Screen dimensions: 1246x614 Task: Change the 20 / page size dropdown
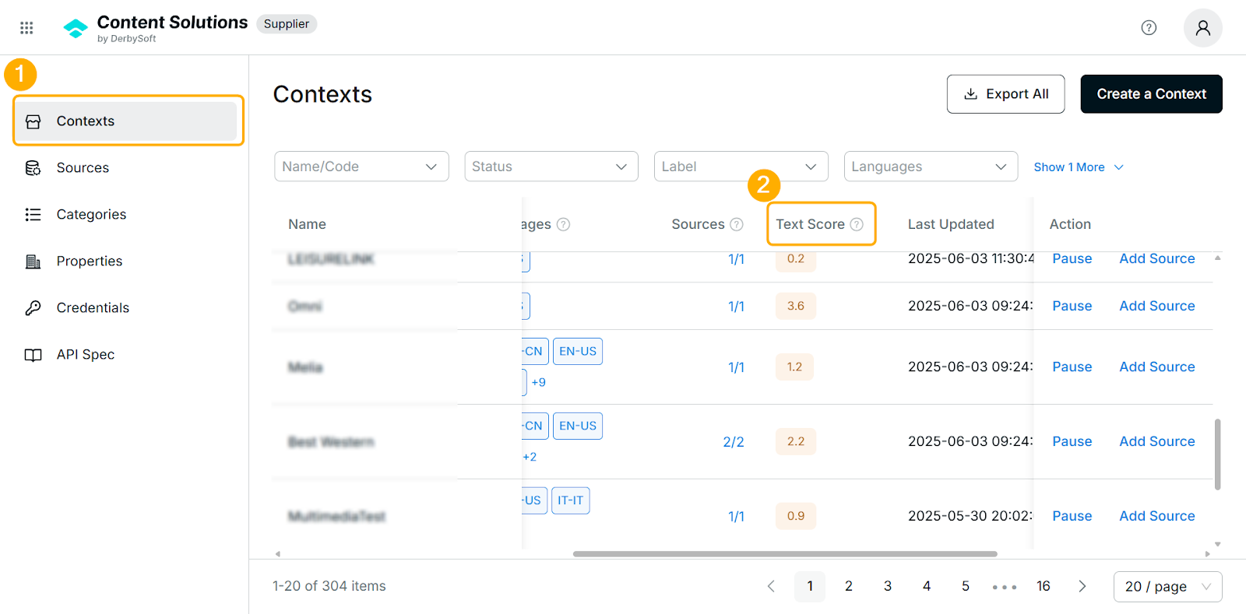pyautogui.click(x=1167, y=587)
